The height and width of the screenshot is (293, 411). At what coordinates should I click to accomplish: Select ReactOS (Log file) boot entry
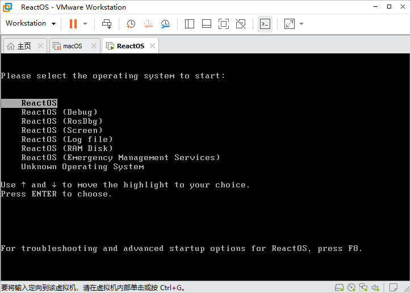pyautogui.click(x=67, y=140)
